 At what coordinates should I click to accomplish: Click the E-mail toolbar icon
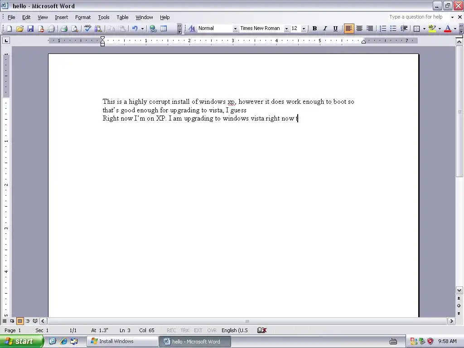tap(51, 29)
